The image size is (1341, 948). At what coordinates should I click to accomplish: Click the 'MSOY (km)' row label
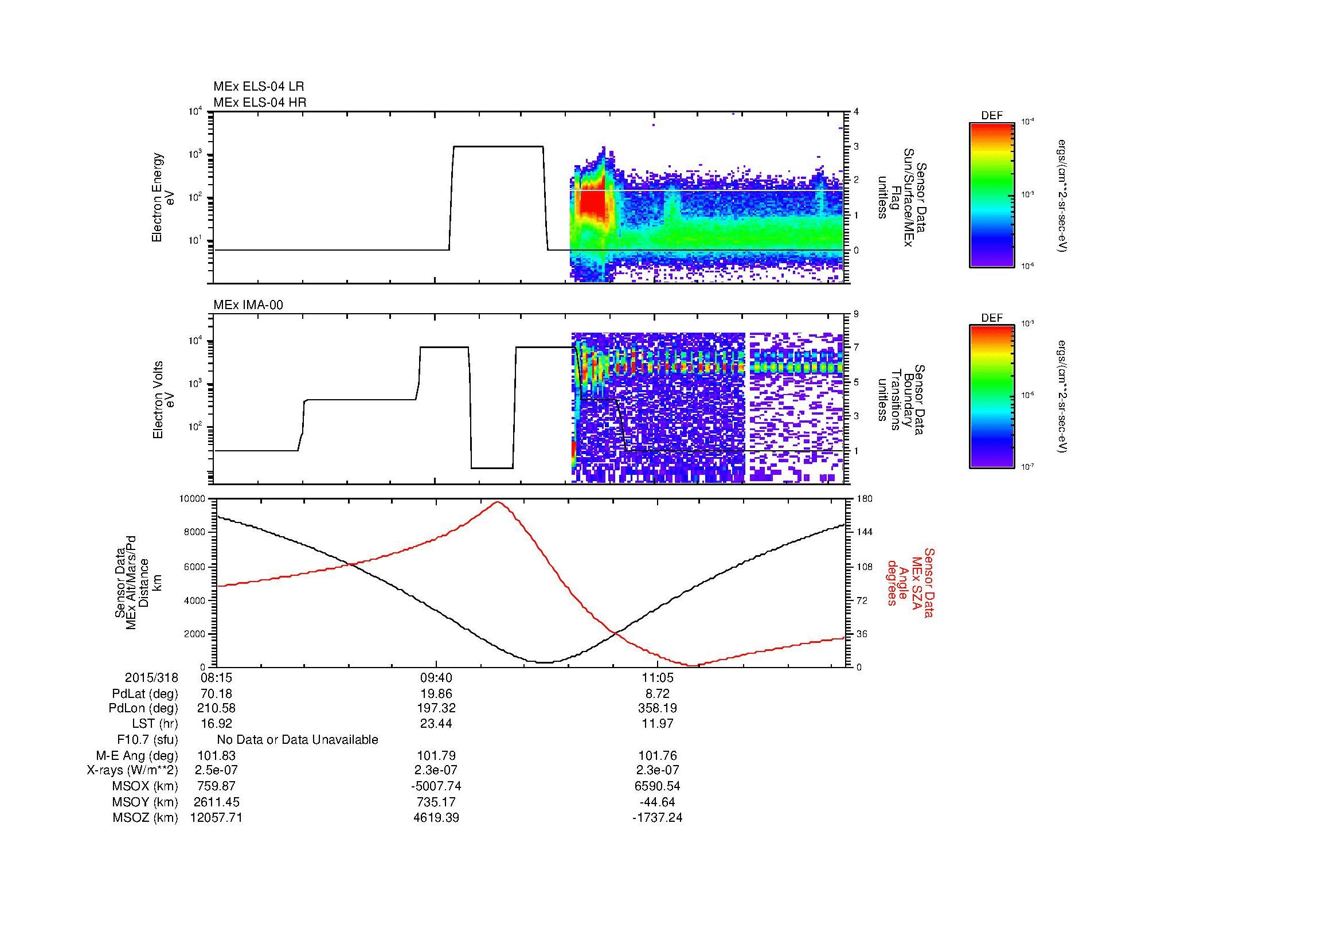pyautogui.click(x=145, y=802)
